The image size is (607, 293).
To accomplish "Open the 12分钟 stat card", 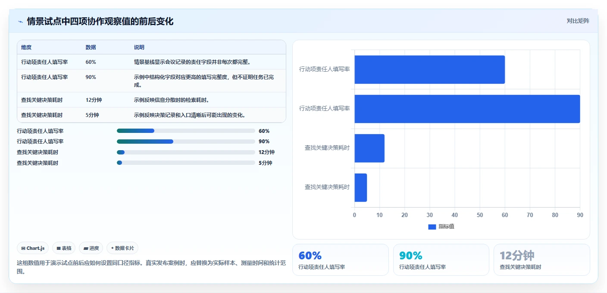I will click(541, 260).
